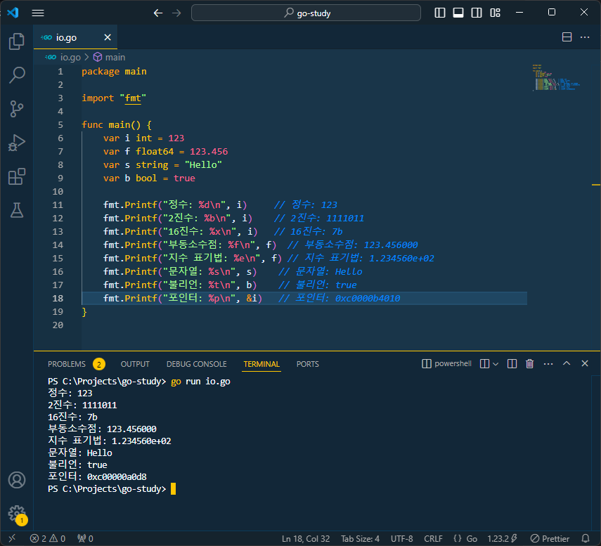Maximize the panel with the chevron

click(566, 363)
